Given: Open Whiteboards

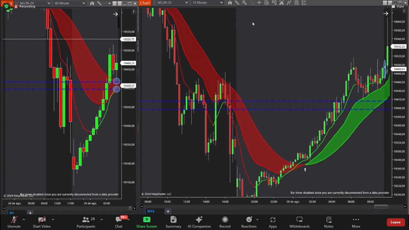Looking at the screenshot, I should 299,222.
